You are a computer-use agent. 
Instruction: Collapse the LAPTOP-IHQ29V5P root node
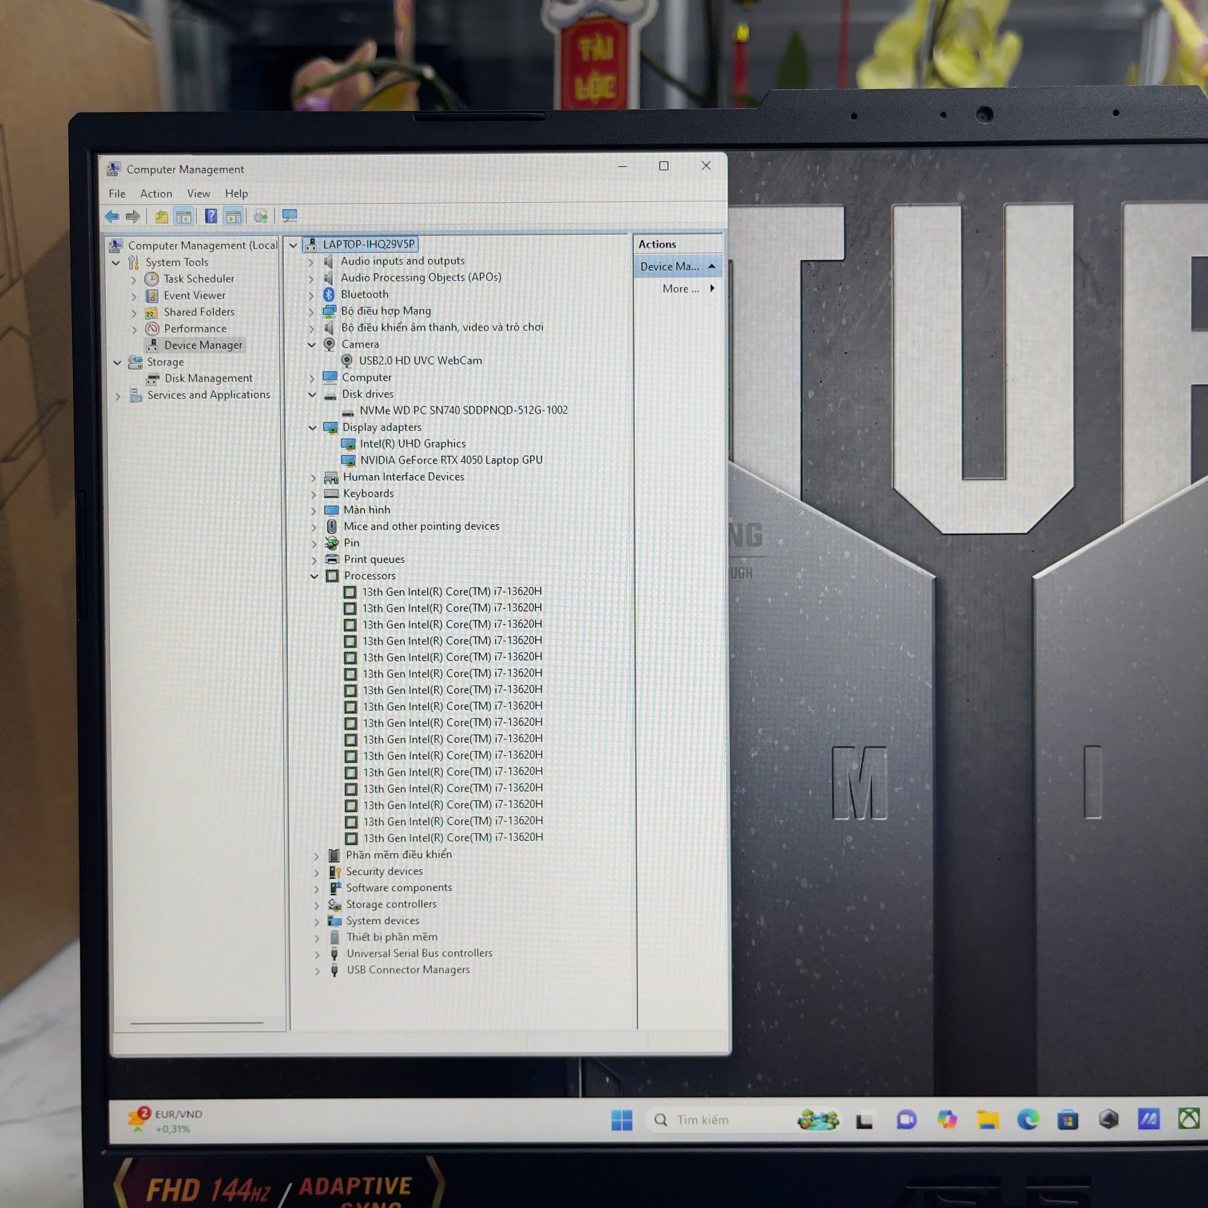[x=293, y=245]
